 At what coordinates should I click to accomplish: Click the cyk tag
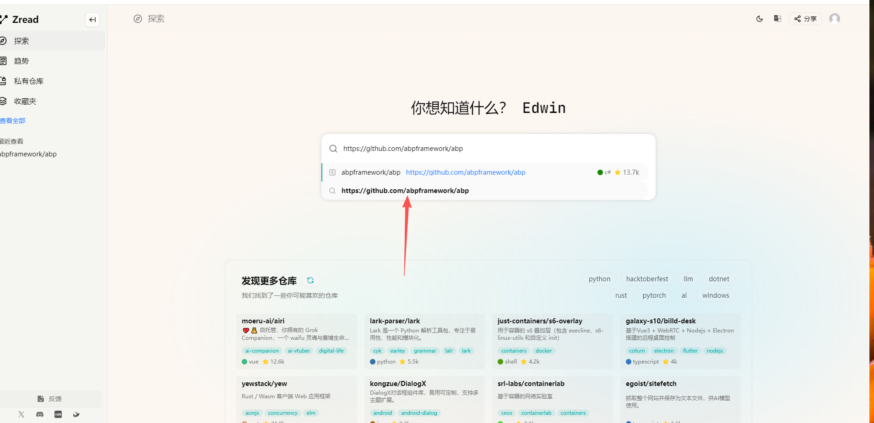pos(377,351)
